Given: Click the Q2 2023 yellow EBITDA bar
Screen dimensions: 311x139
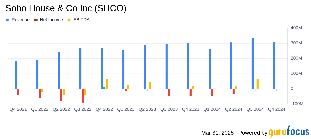Looking at the screenshot, I should click(150, 85).
